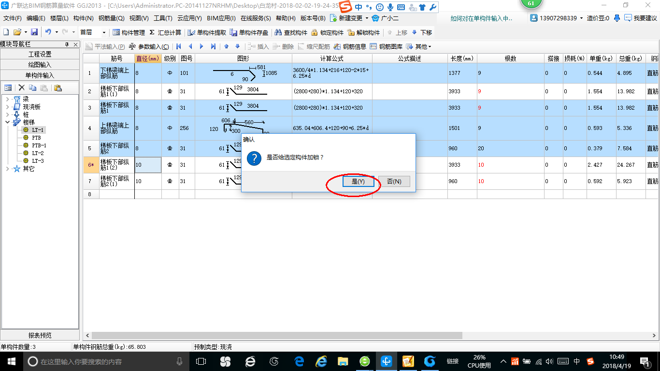Jump to last record icon
The width and height of the screenshot is (660, 371).
pos(213,46)
